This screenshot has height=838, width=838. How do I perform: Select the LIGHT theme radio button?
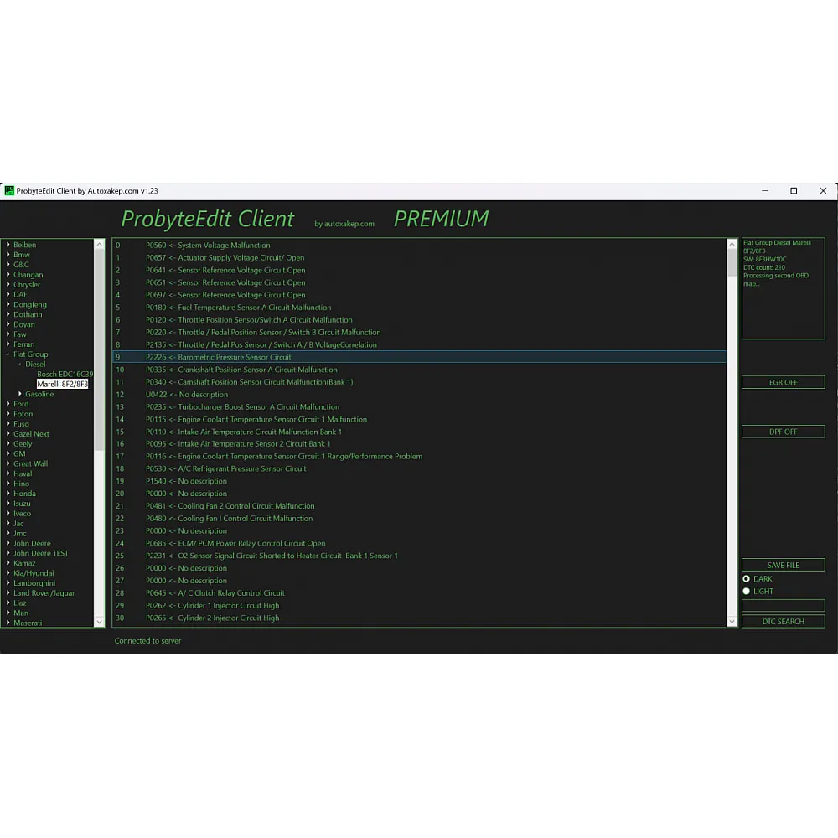(x=747, y=592)
